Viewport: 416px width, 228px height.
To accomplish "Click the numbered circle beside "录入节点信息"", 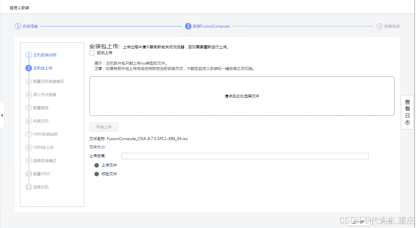I will click(x=29, y=94).
